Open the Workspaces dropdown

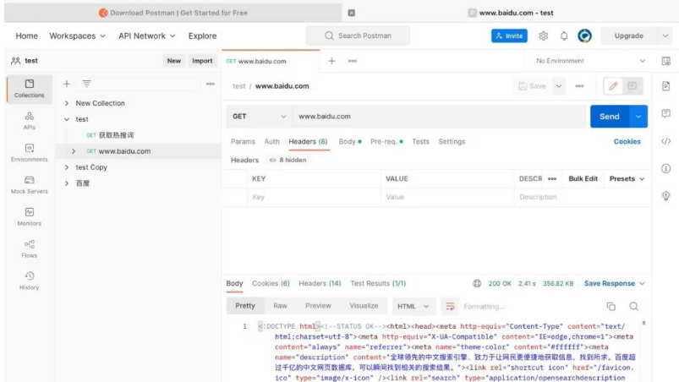[x=77, y=35]
